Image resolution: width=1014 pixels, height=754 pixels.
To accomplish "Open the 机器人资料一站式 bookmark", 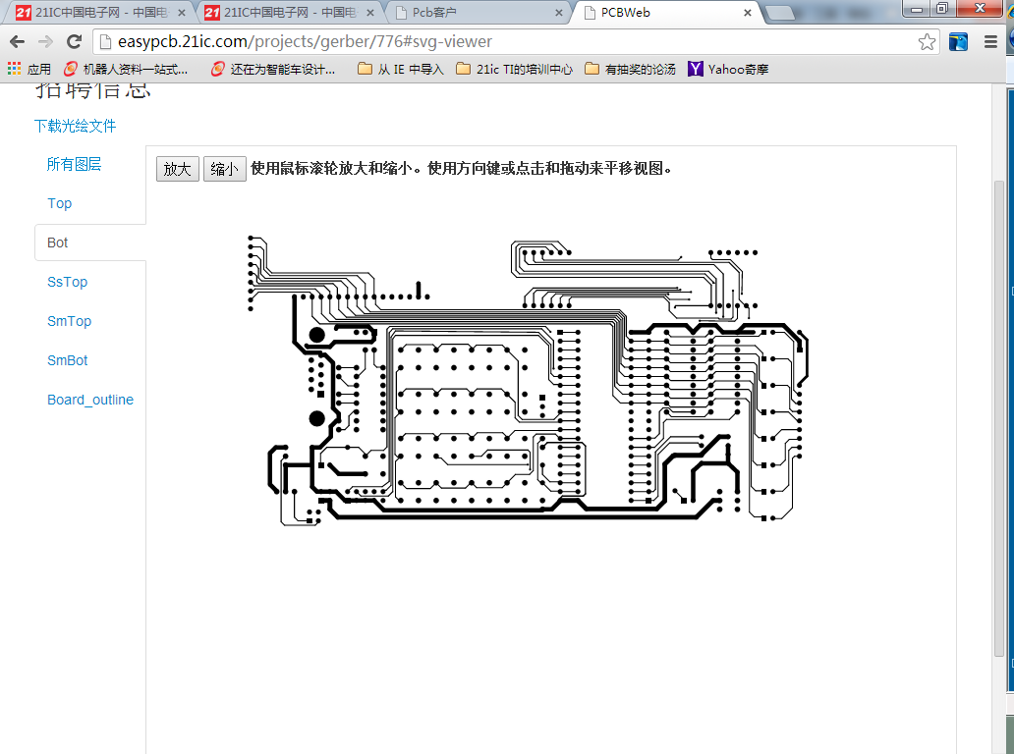I will [x=126, y=69].
